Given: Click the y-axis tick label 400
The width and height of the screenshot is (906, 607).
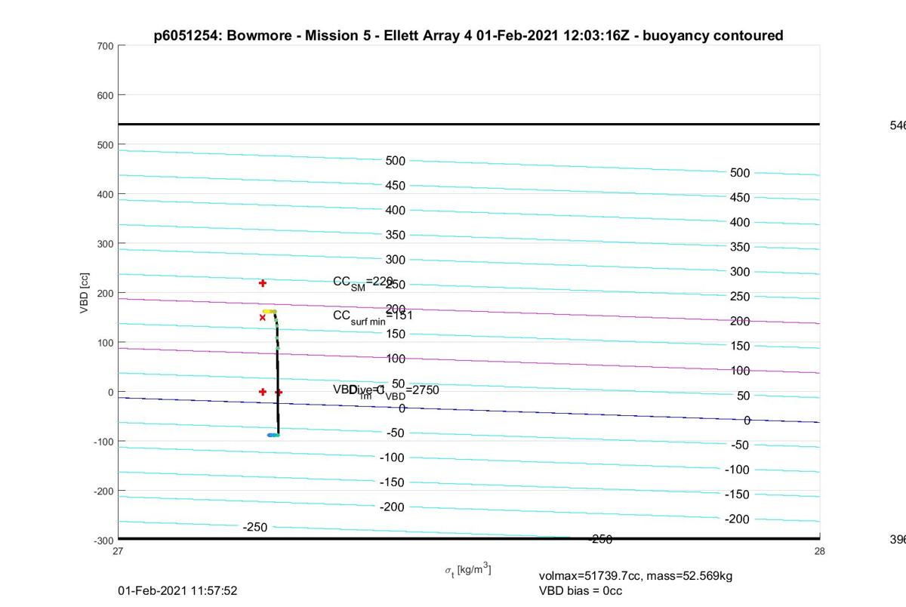Looking at the screenshot, I should [x=105, y=194].
